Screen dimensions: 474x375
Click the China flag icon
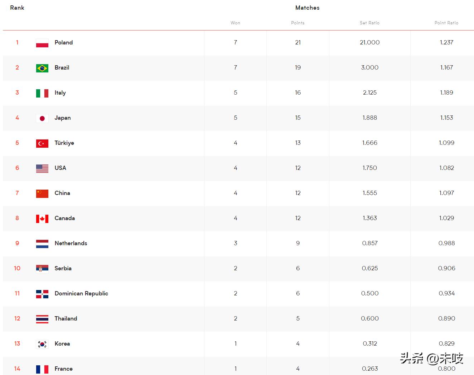pos(42,193)
